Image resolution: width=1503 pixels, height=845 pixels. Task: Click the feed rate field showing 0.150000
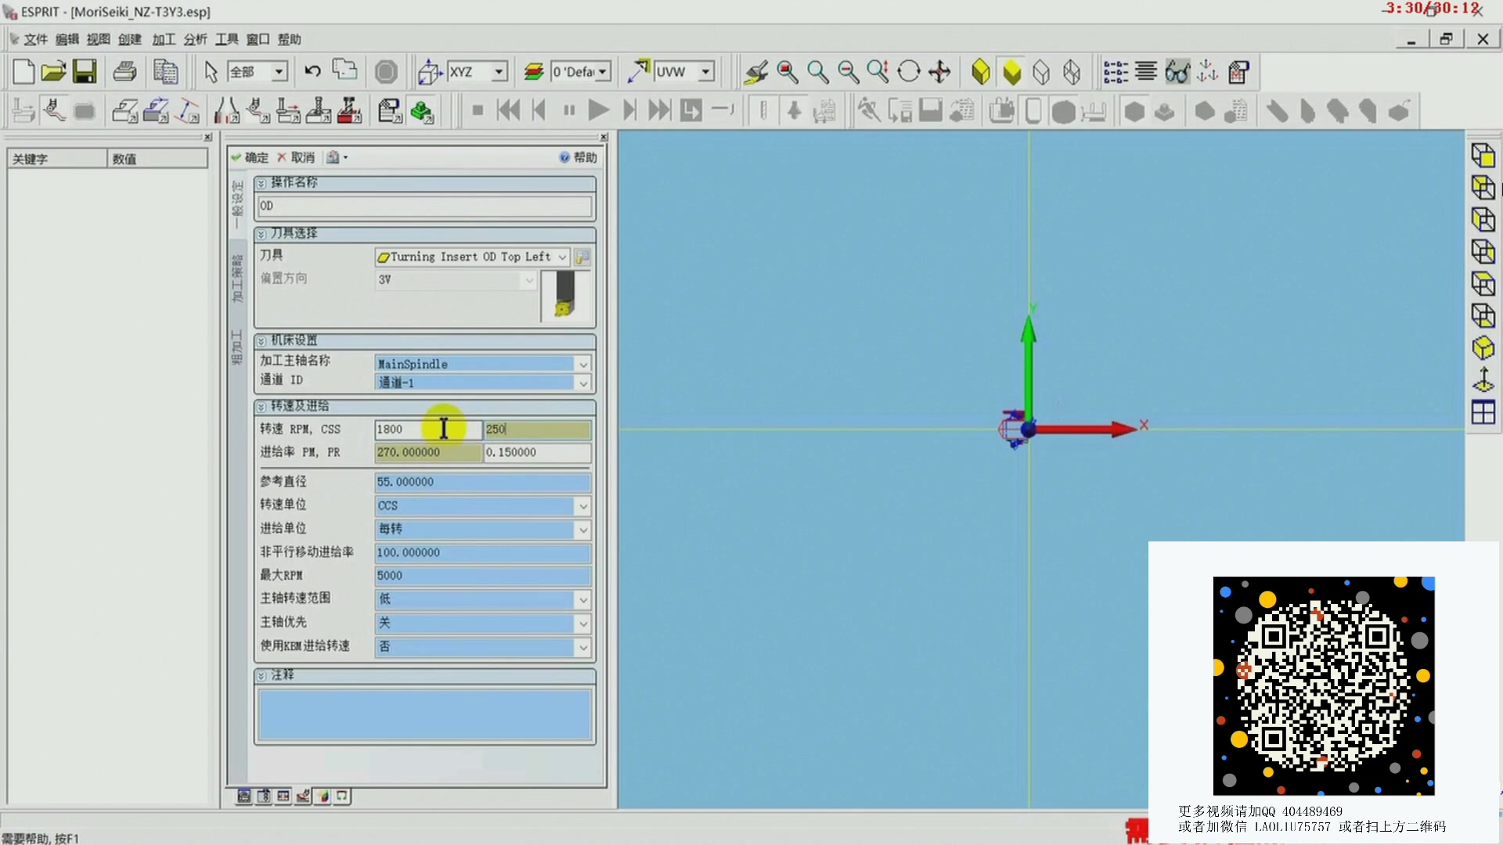point(537,452)
